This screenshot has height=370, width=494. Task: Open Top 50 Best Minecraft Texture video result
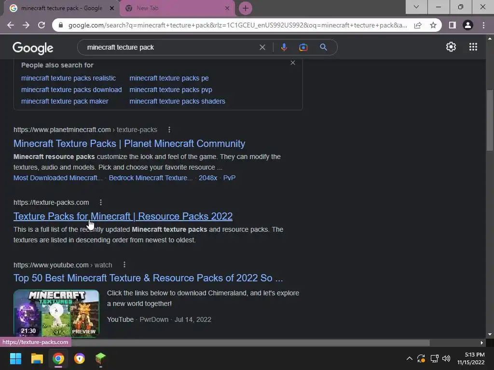coord(148,278)
